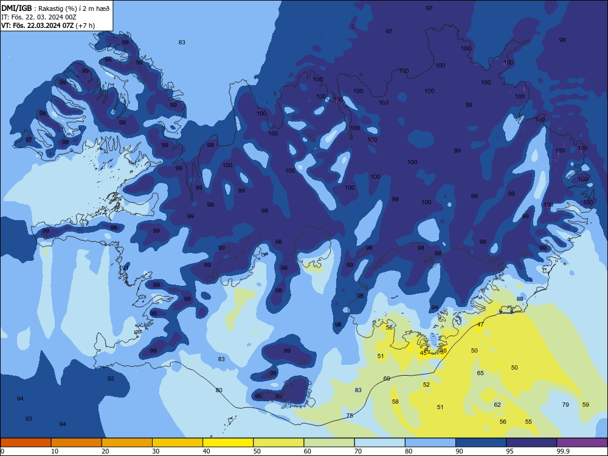Click the dark orange 0–10 legend swatch

coord(26,443)
